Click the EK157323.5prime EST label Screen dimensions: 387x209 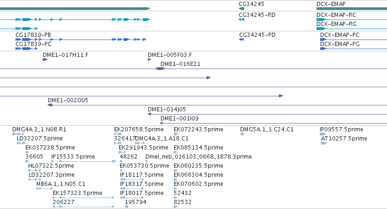pos(77,193)
